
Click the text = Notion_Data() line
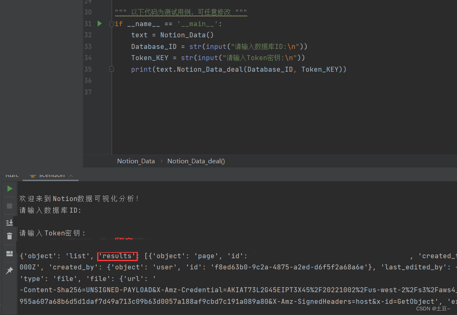pyautogui.click(x=172, y=35)
